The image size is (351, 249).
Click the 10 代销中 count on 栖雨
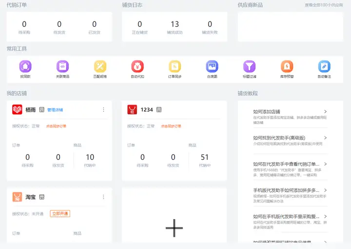(90, 157)
